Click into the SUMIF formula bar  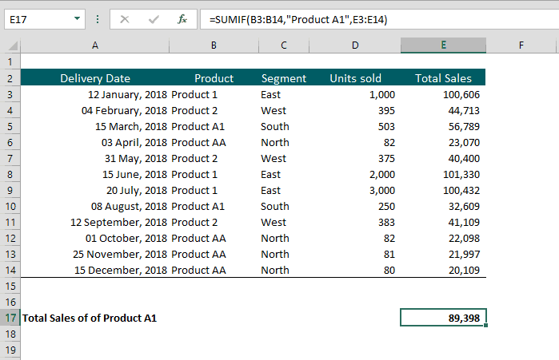pyautogui.click(x=379, y=19)
